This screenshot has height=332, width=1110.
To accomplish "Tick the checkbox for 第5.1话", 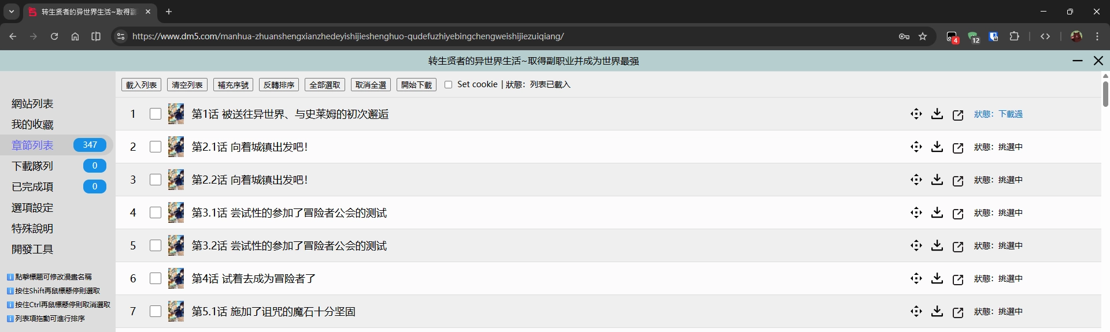I will click(x=155, y=312).
